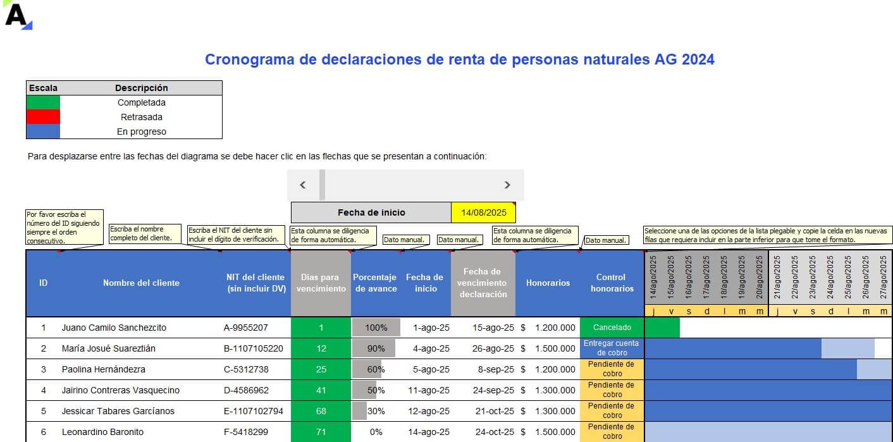This screenshot has height=442, width=893.
Task: Click the 60% progress bar cell
Action: pos(376,369)
